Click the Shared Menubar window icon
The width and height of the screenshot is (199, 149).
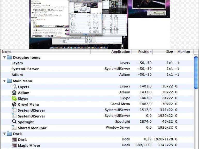click(14, 128)
